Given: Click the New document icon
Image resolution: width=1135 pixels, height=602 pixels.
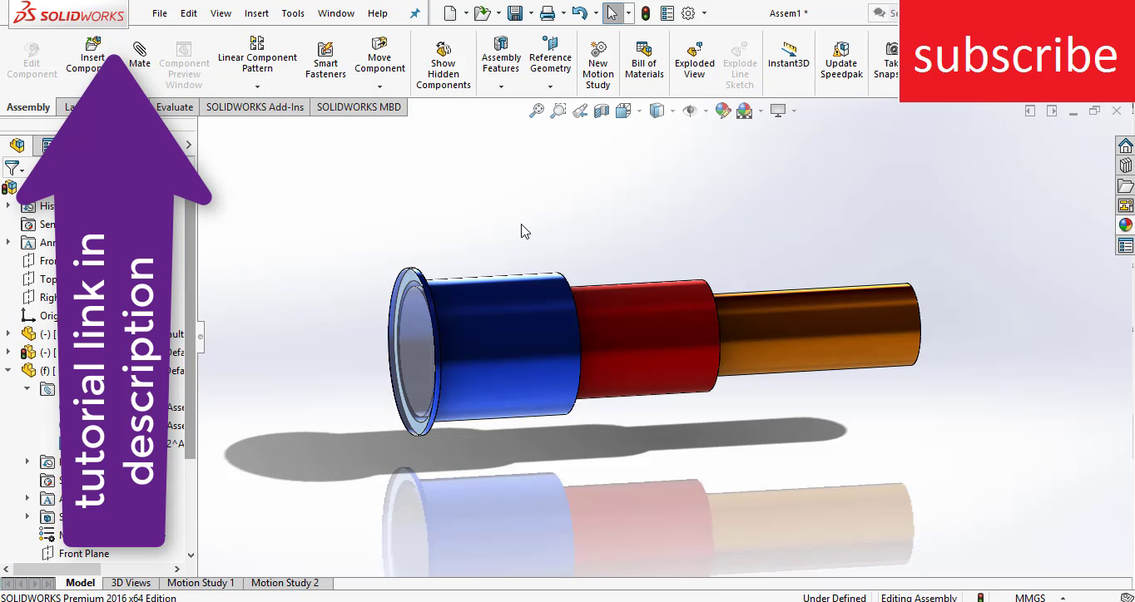Looking at the screenshot, I should 450,13.
